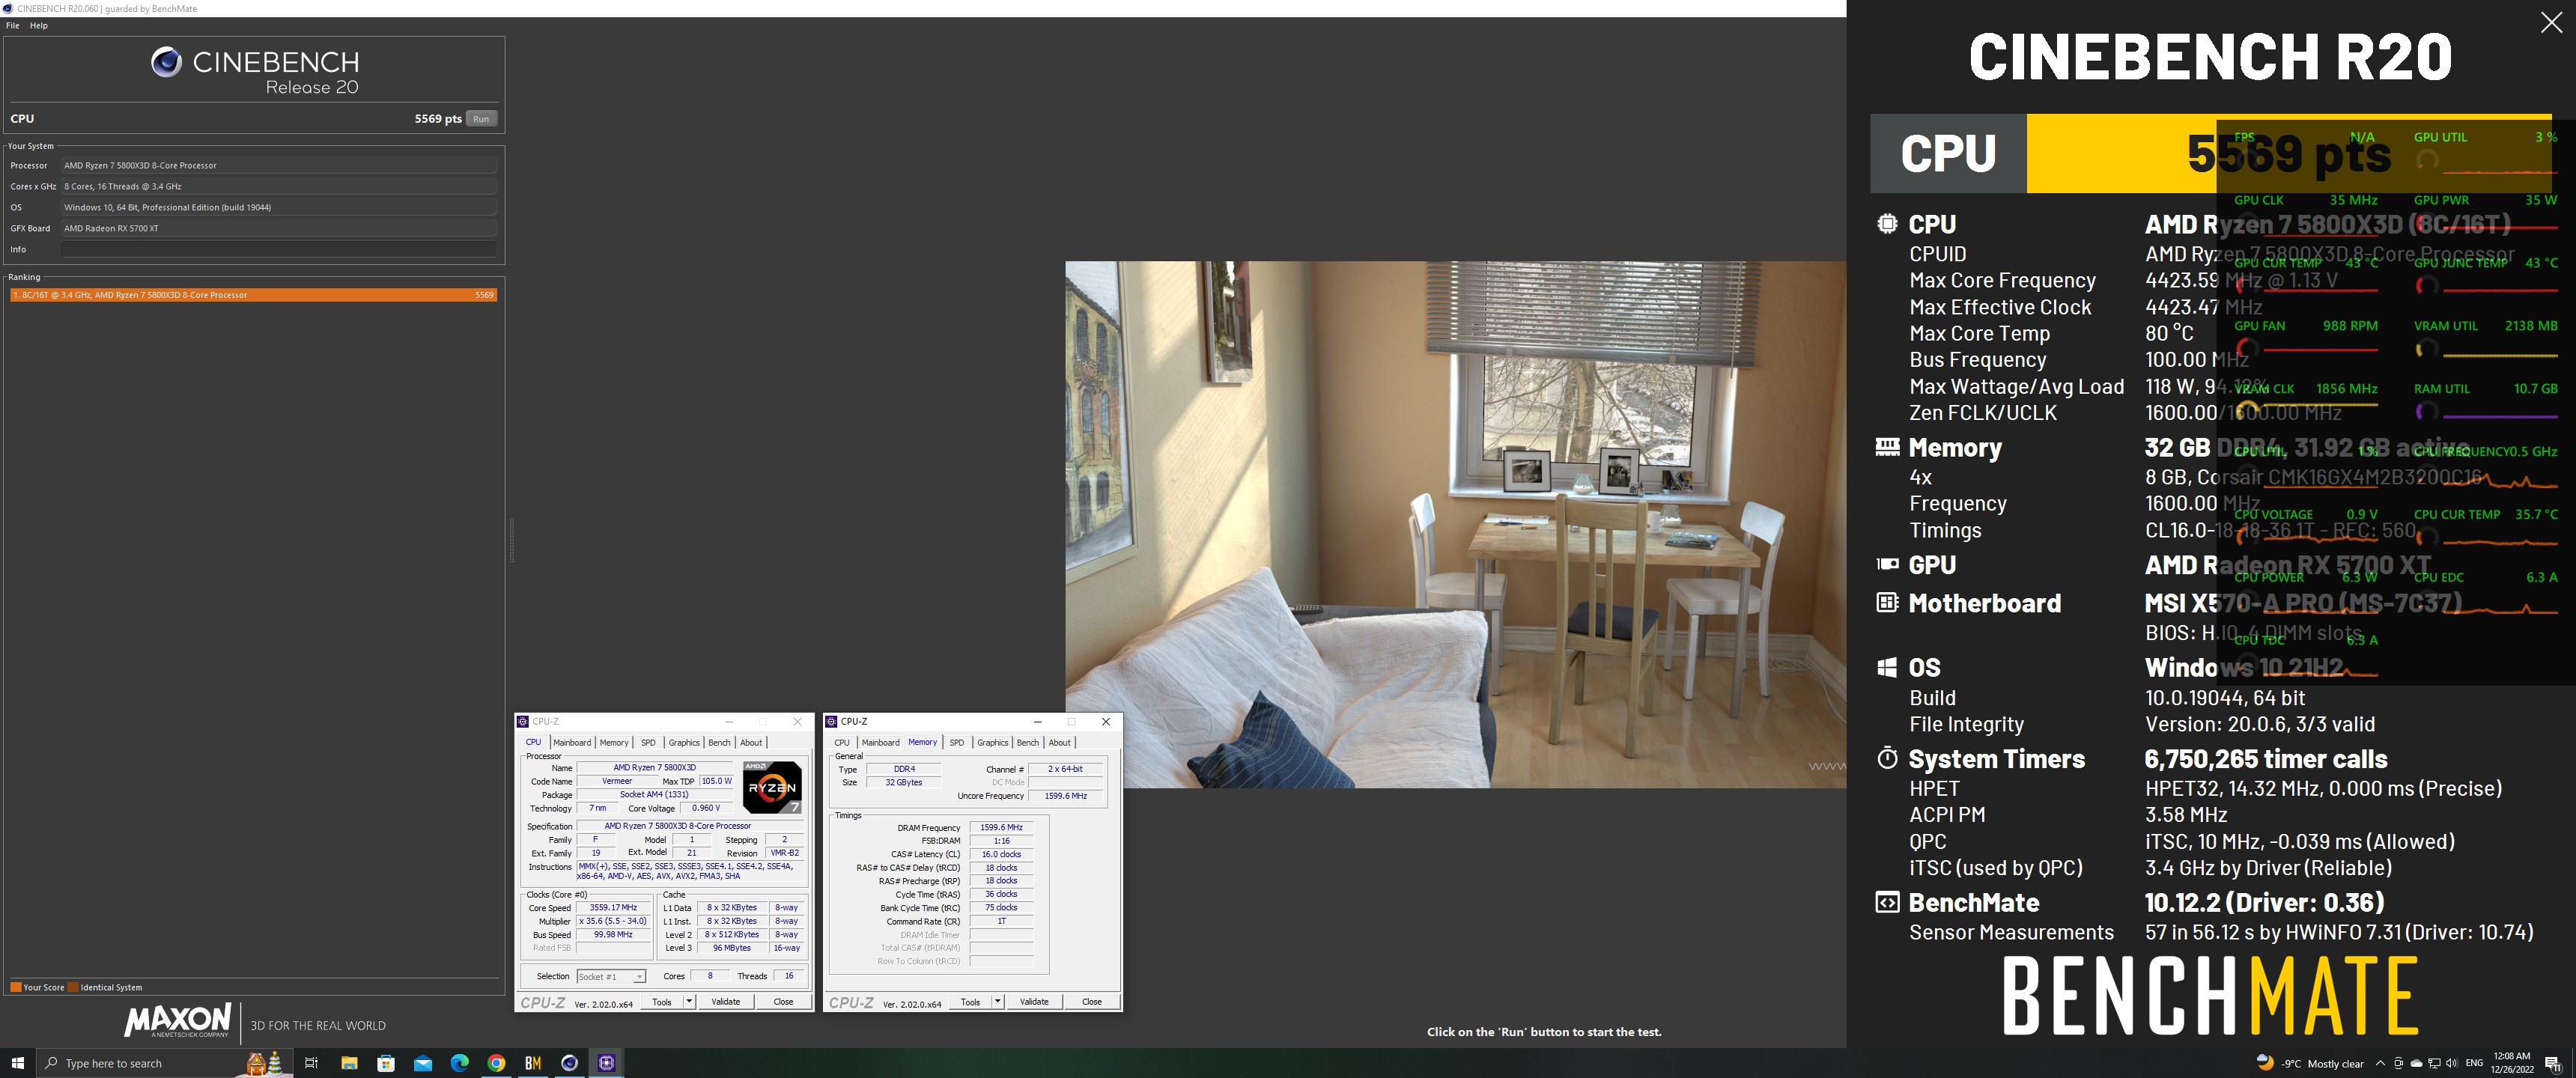Open the network tray icon
The width and height of the screenshot is (2576, 1078).
tap(2434, 1063)
